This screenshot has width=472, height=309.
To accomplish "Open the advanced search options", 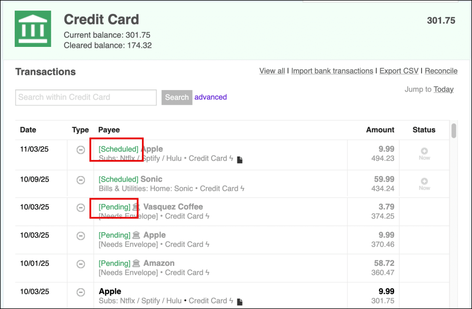I will tap(211, 97).
